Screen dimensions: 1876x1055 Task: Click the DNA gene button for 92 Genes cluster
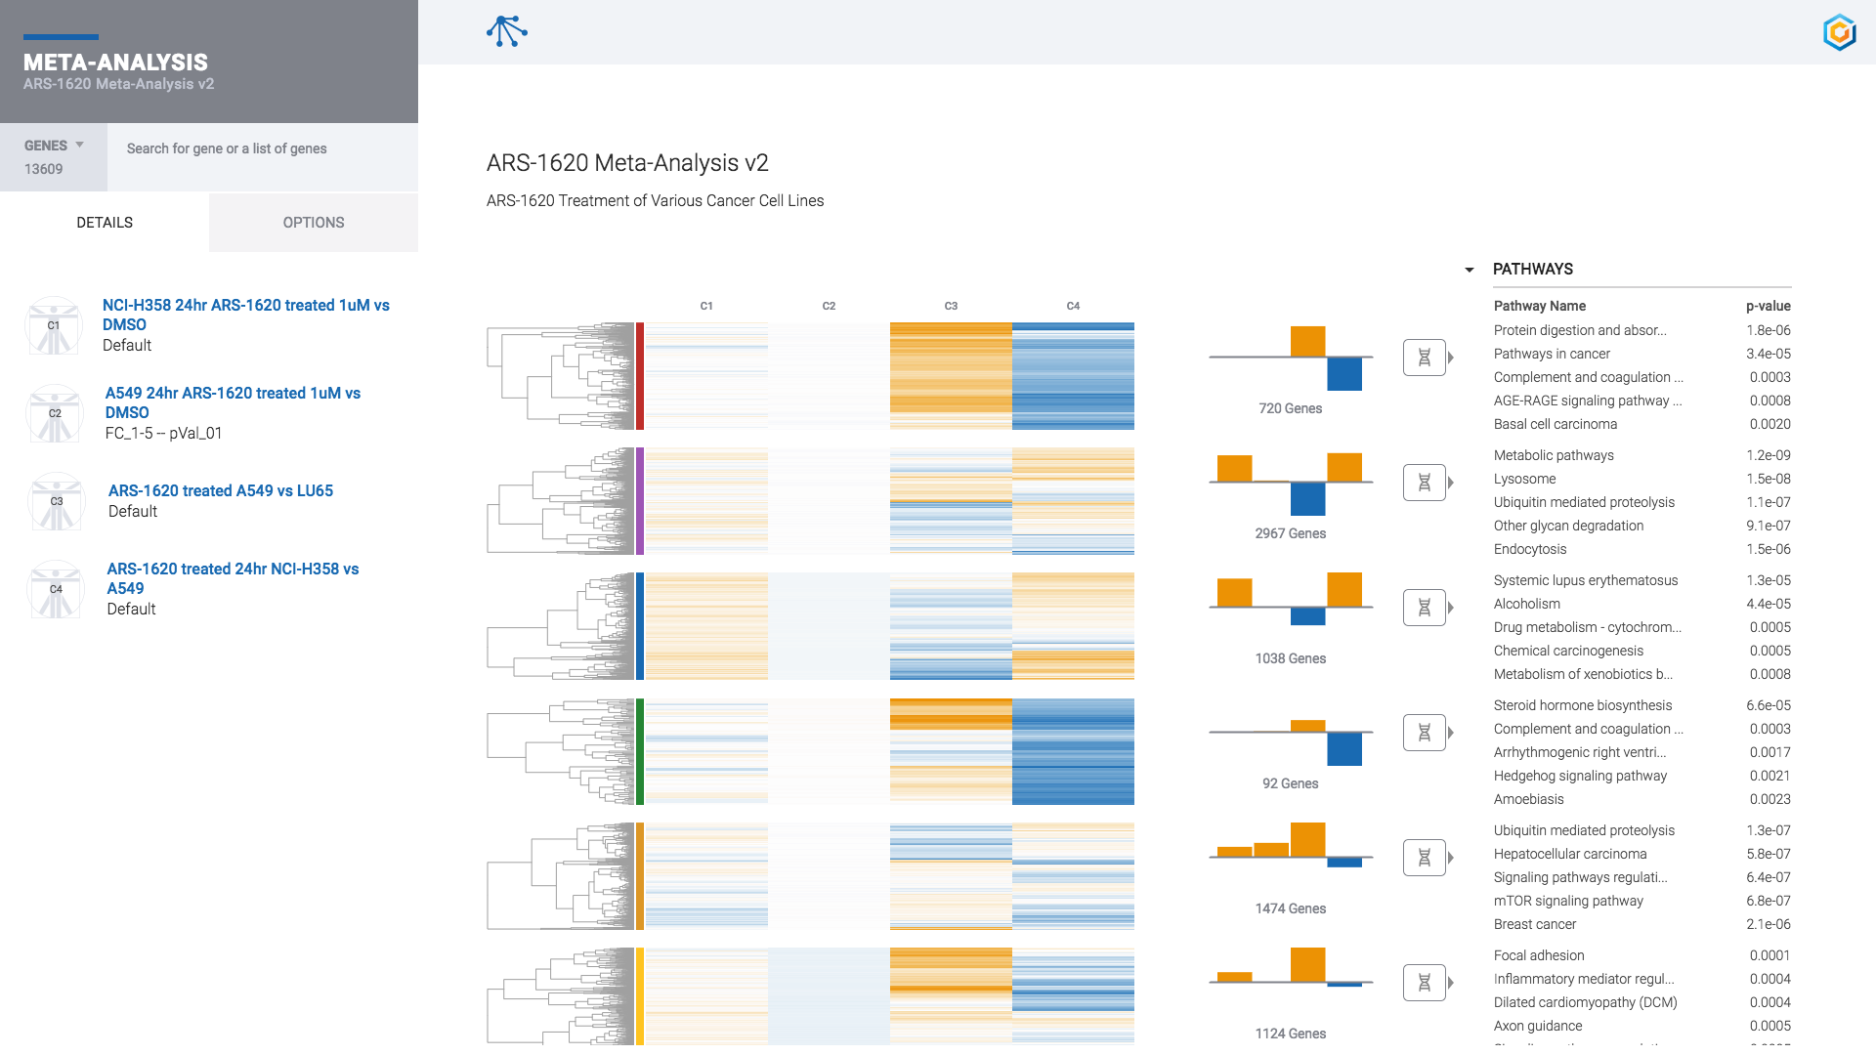[x=1424, y=733]
